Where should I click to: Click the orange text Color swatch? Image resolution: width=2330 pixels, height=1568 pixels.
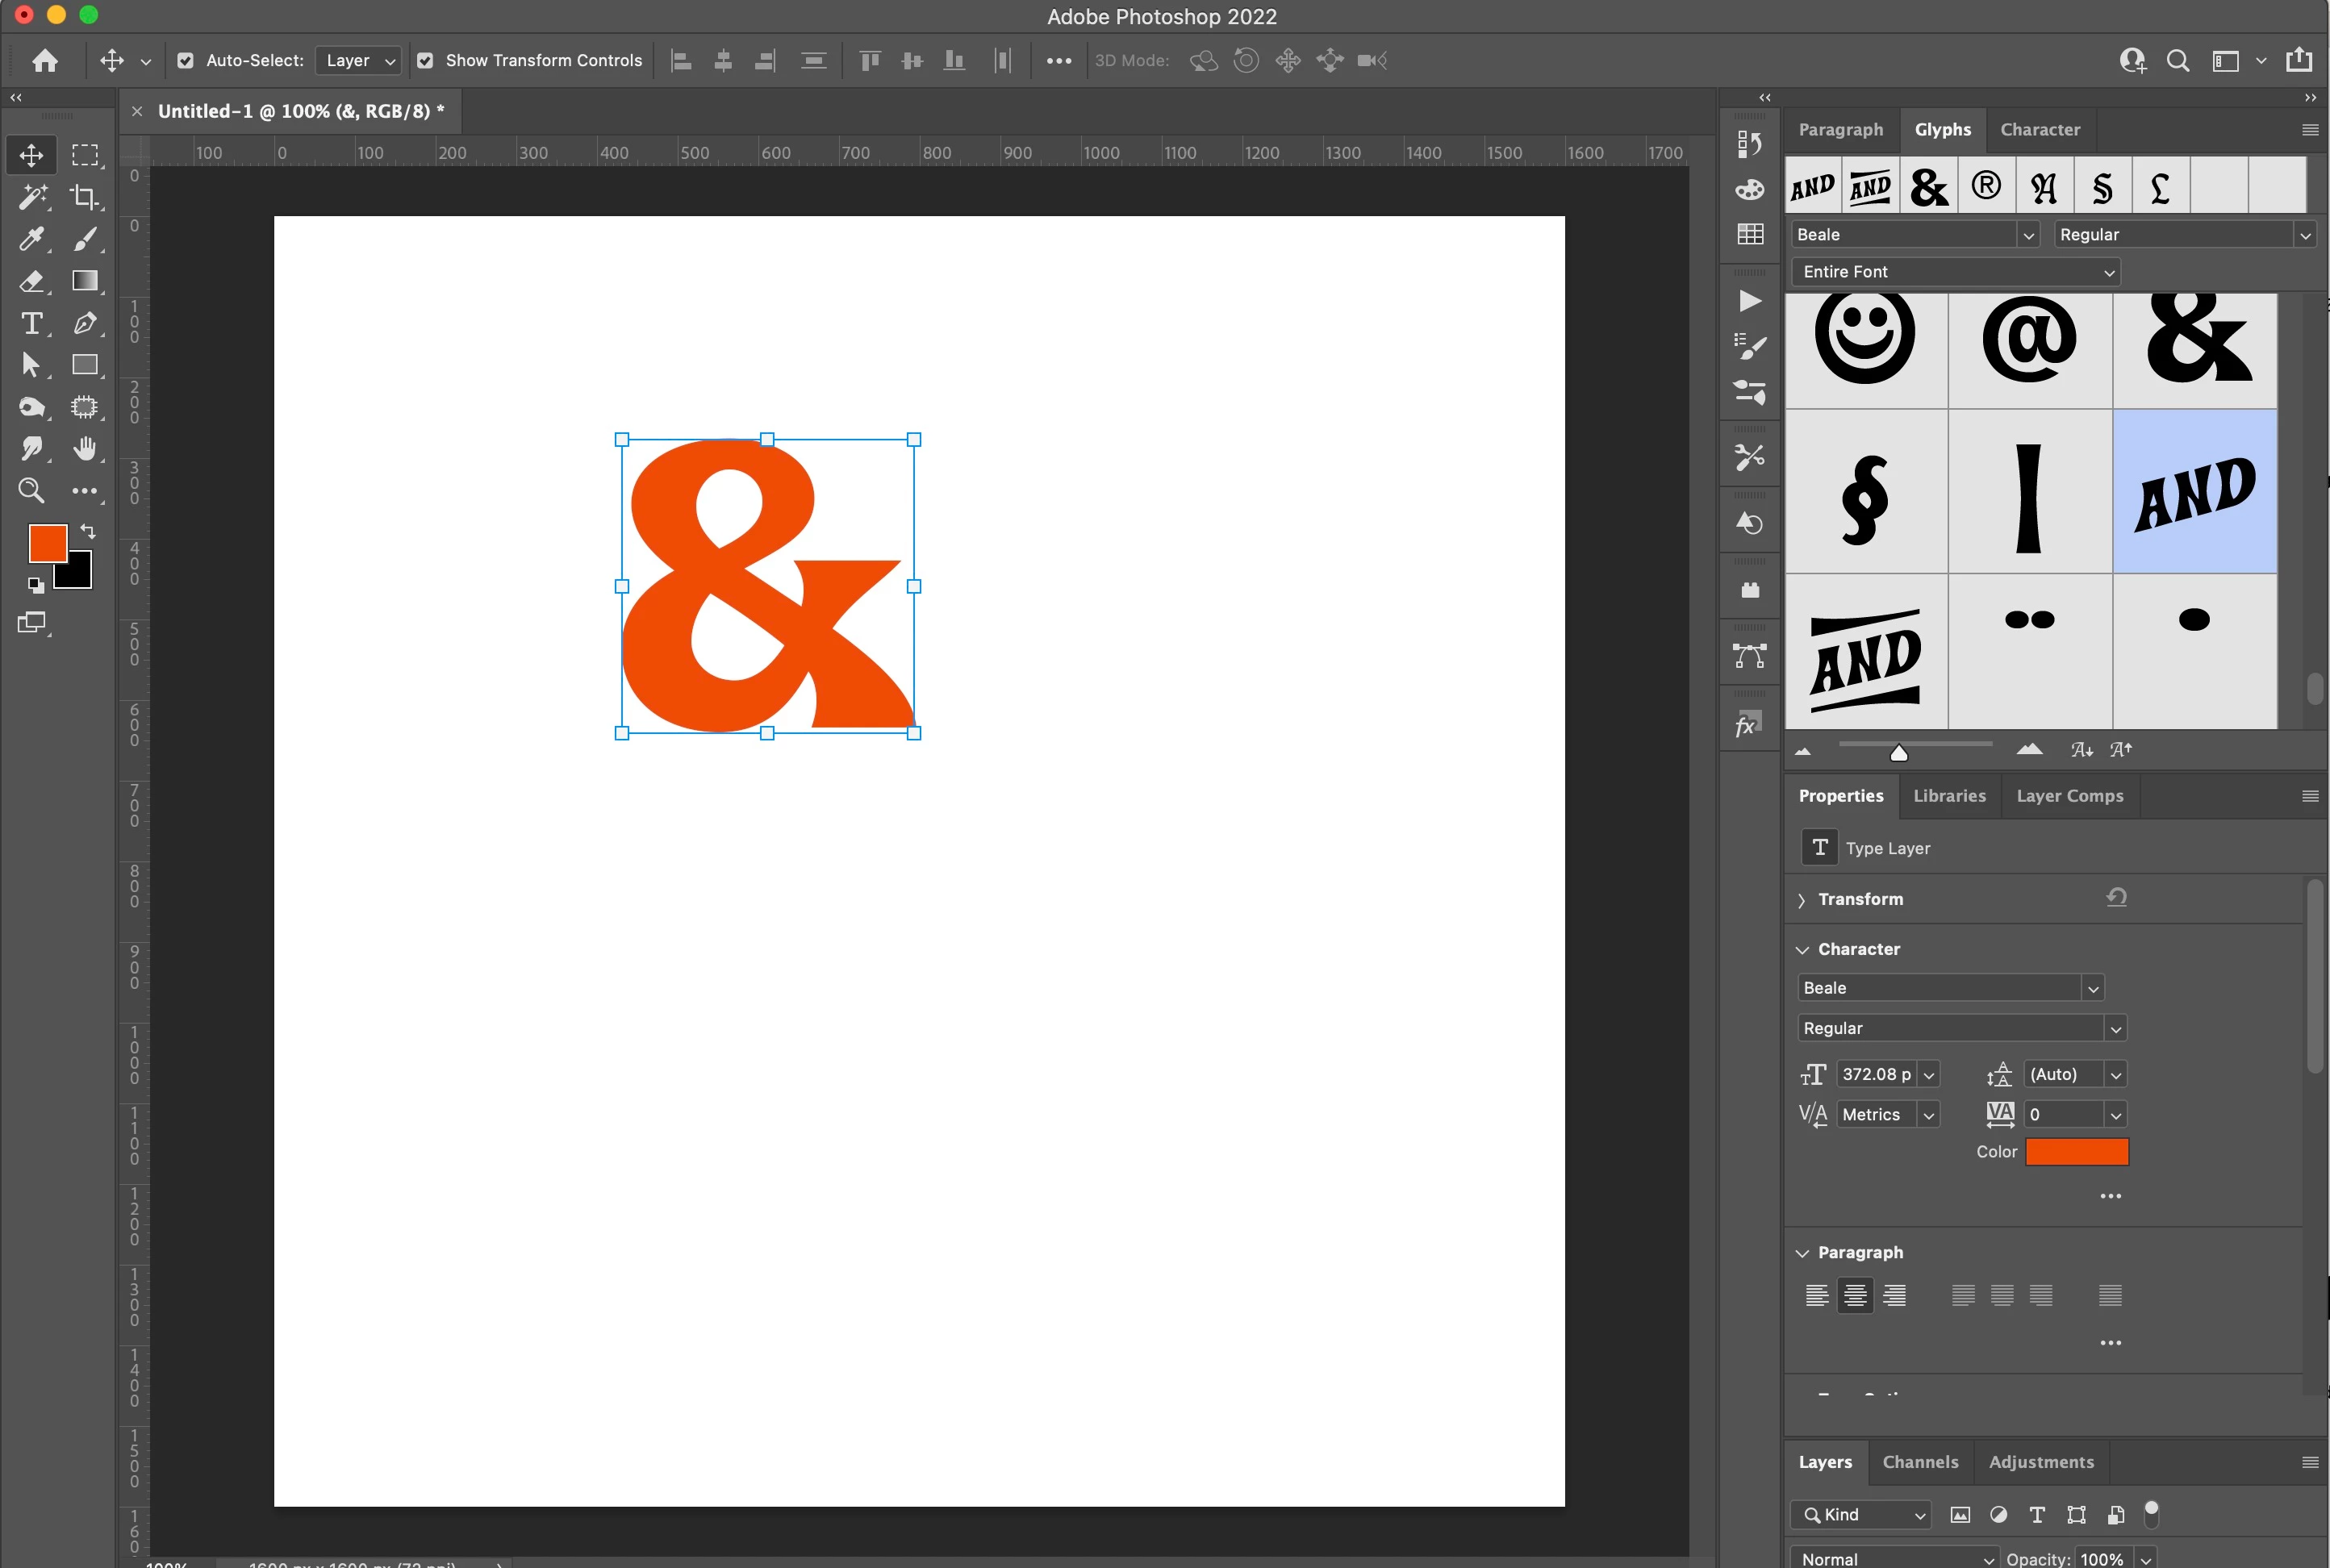(2077, 1152)
